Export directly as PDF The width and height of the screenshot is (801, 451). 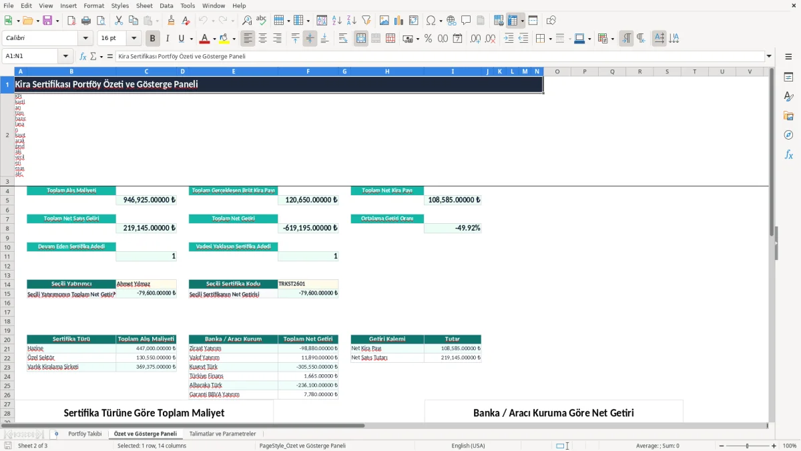(x=71, y=21)
